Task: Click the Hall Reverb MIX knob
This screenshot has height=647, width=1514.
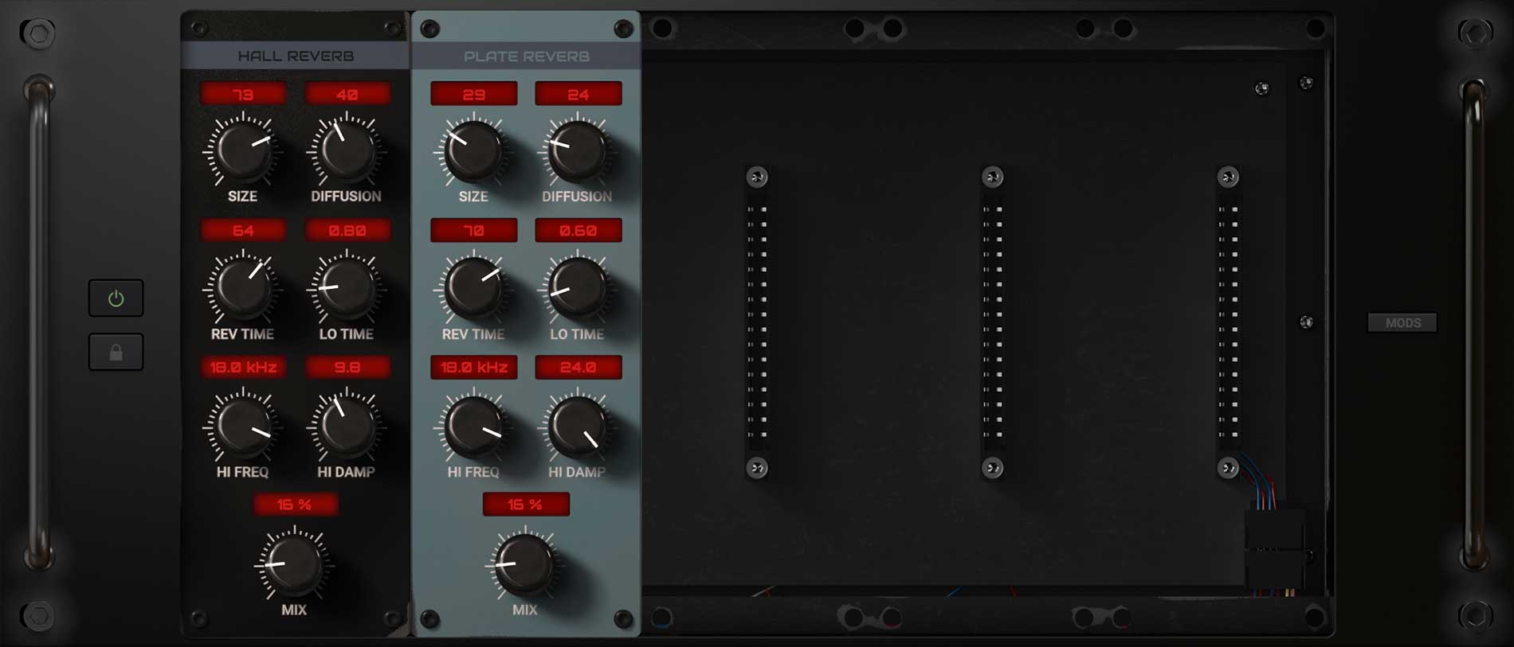Action: tap(293, 563)
